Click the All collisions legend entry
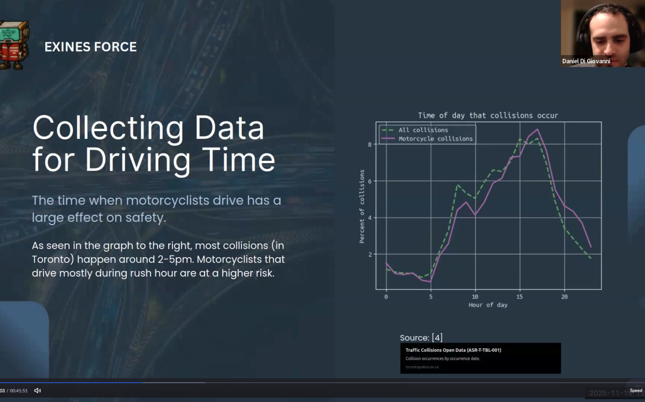645x402 pixels. point(423,130)
